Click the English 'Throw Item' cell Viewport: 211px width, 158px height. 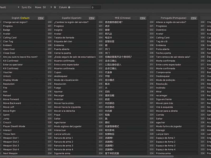coord(24,134)
